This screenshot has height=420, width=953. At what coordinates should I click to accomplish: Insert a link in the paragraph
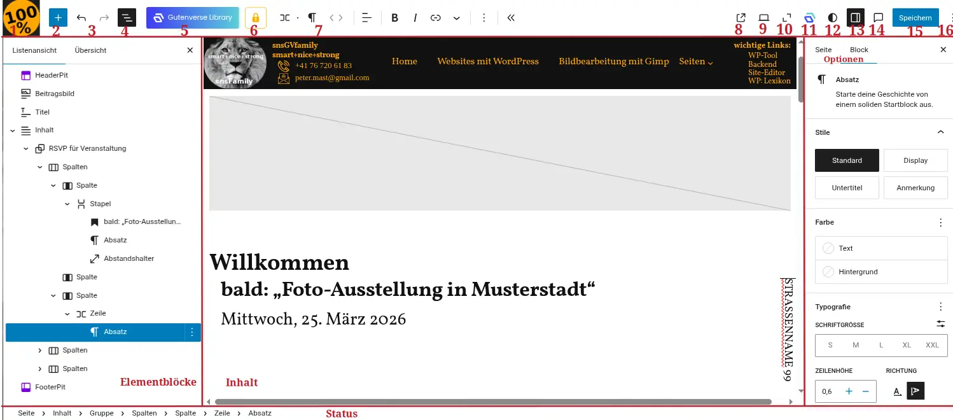(436, 18)
